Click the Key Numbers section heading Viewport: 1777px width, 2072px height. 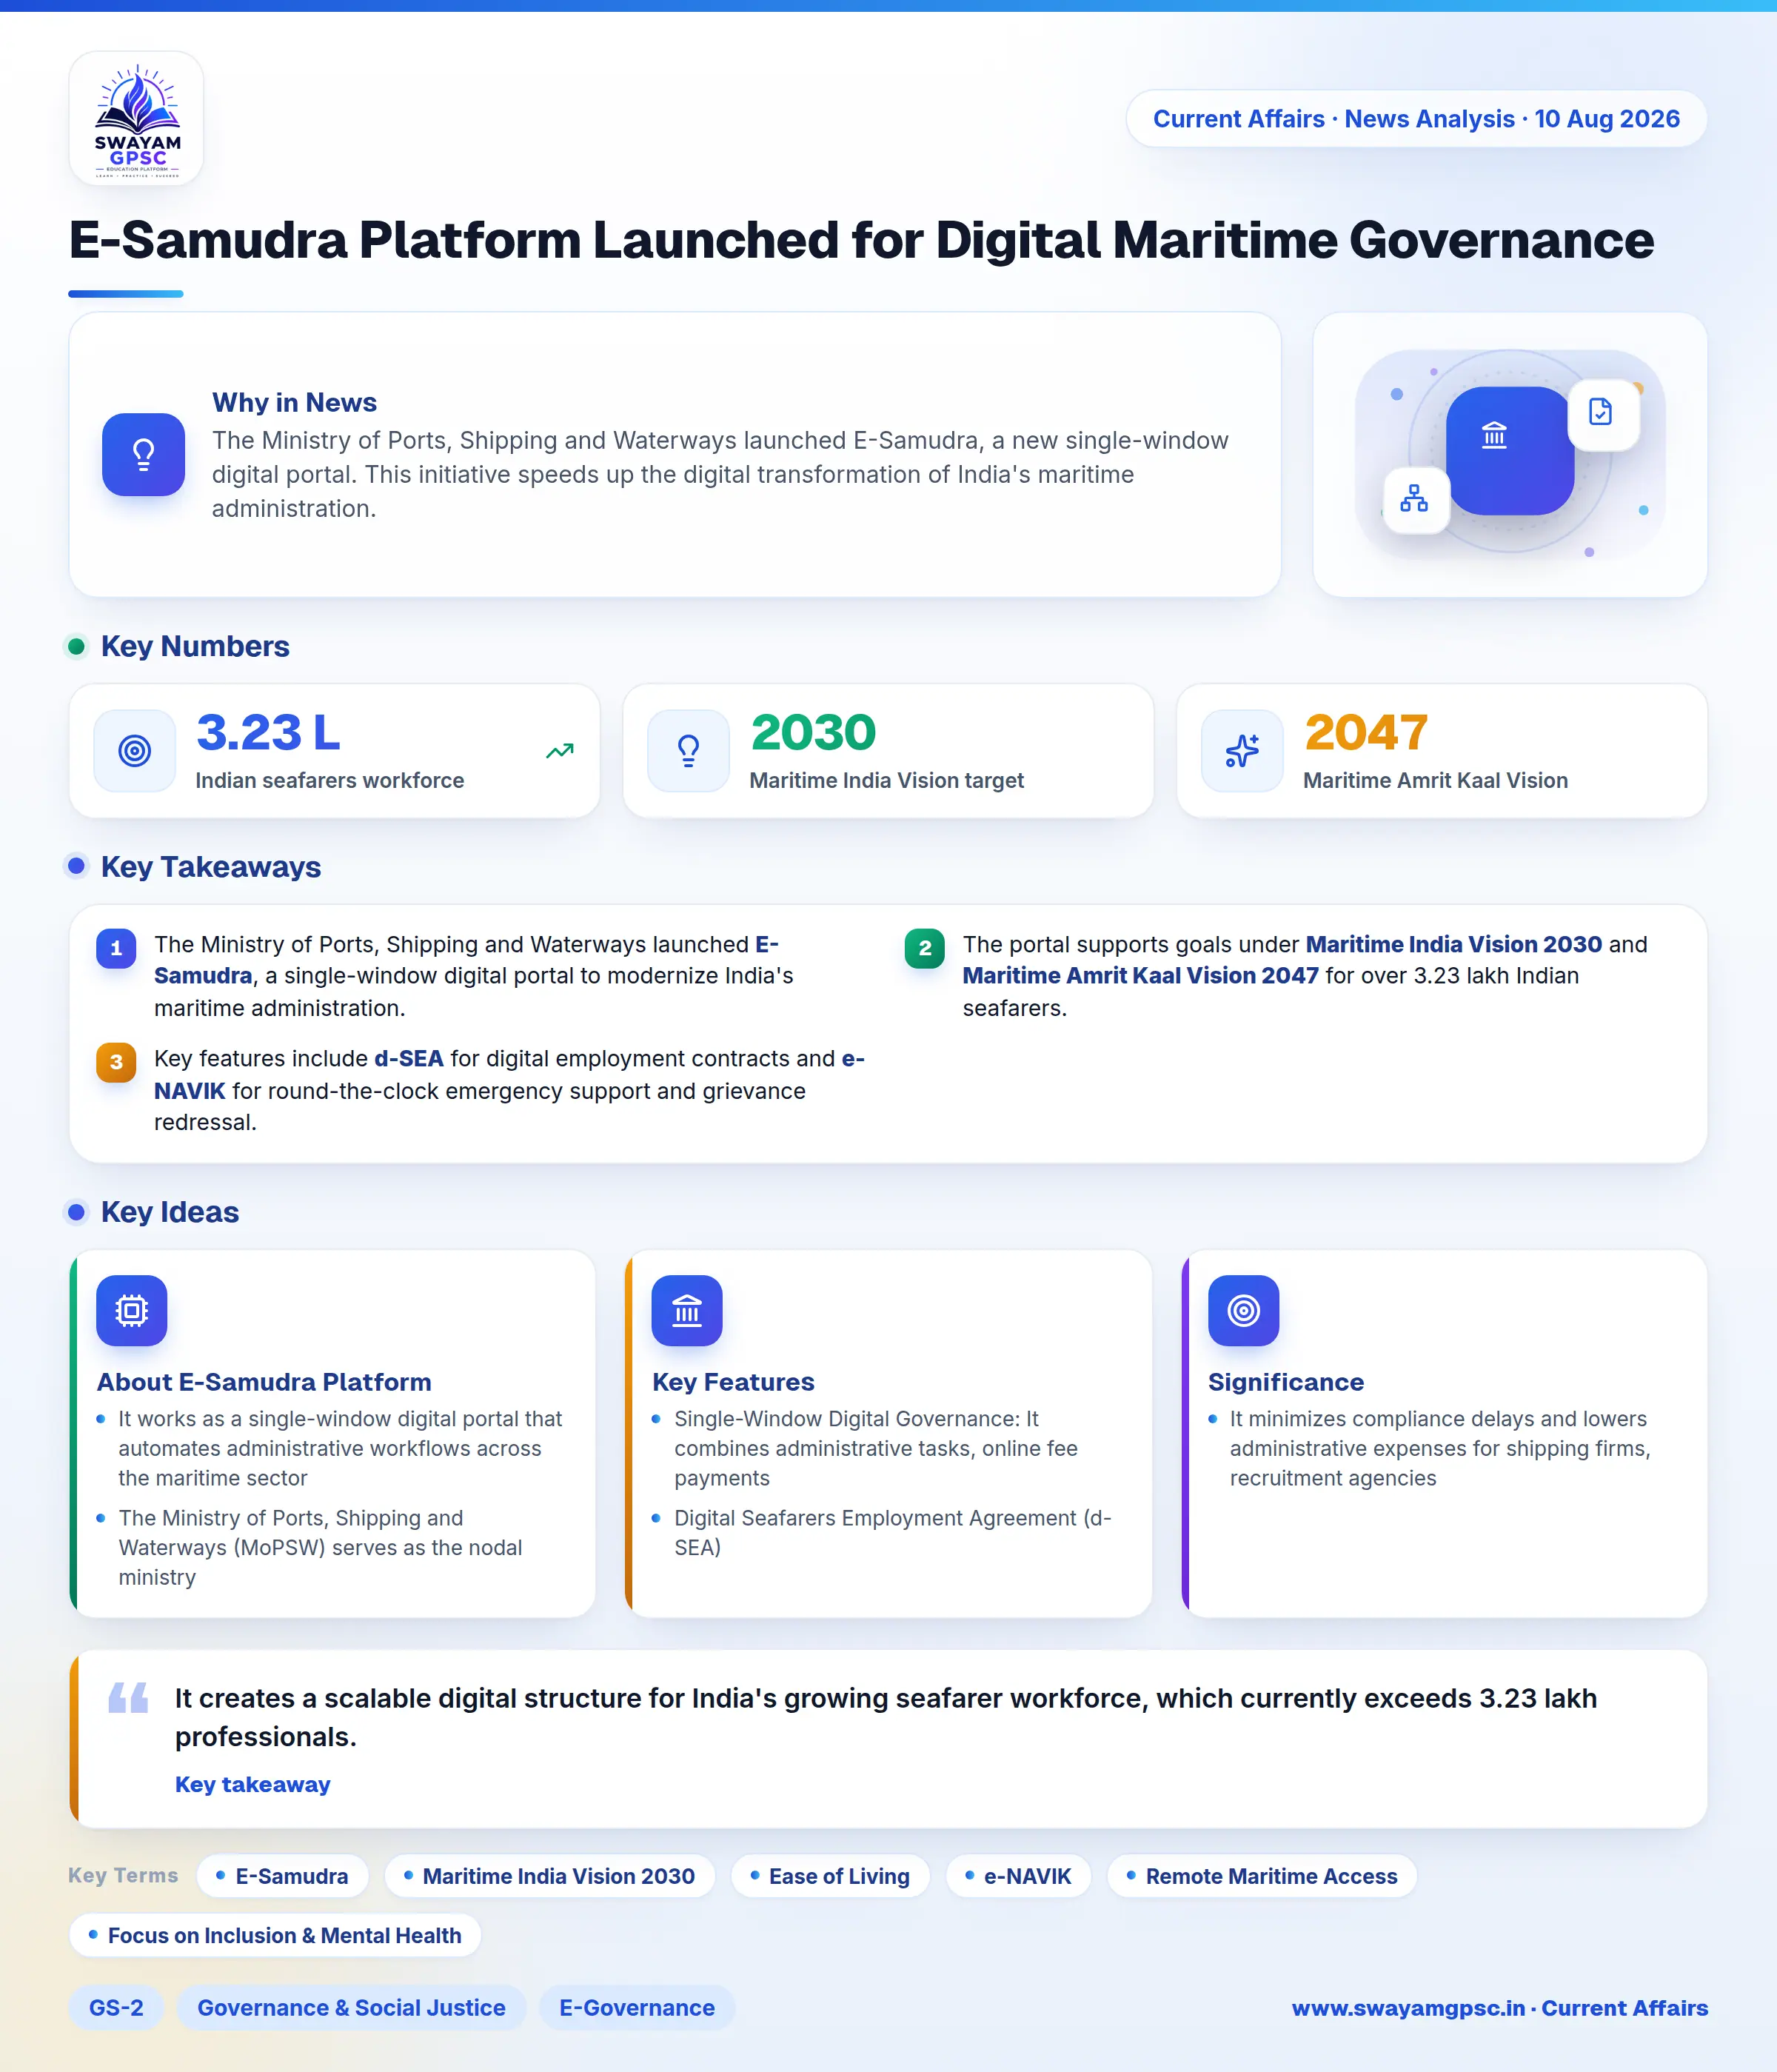pyautogui.click(x=195, y=646)
